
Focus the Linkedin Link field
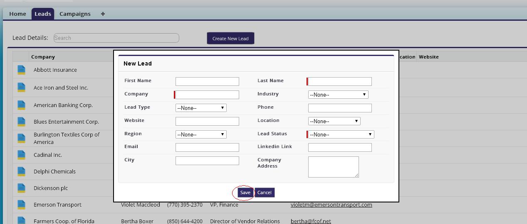(340, 147)
